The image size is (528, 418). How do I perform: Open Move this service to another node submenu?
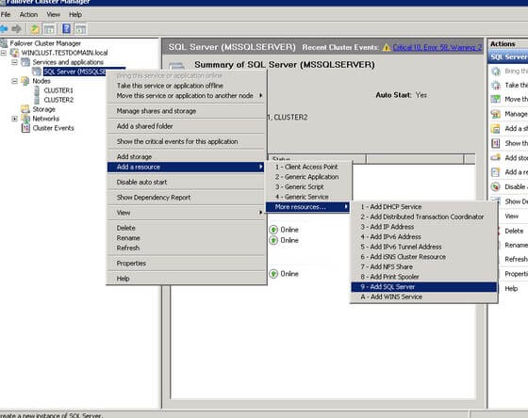tap(187, 95)
